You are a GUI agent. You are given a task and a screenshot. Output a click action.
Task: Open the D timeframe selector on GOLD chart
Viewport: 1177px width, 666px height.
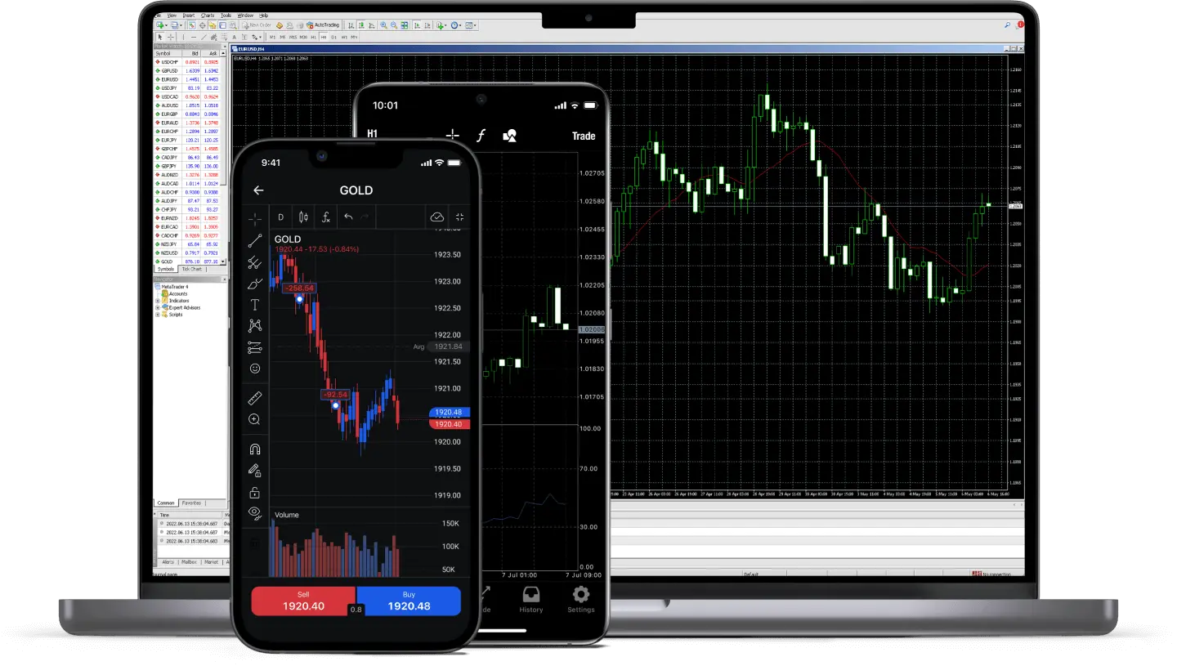pyautogui.click(x=280, y=217)
